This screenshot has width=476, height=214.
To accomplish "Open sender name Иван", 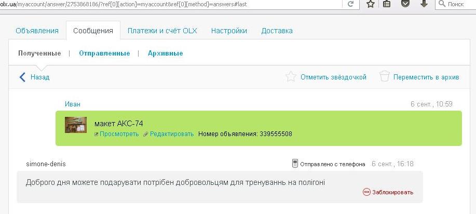I will (x=73, y=104).
